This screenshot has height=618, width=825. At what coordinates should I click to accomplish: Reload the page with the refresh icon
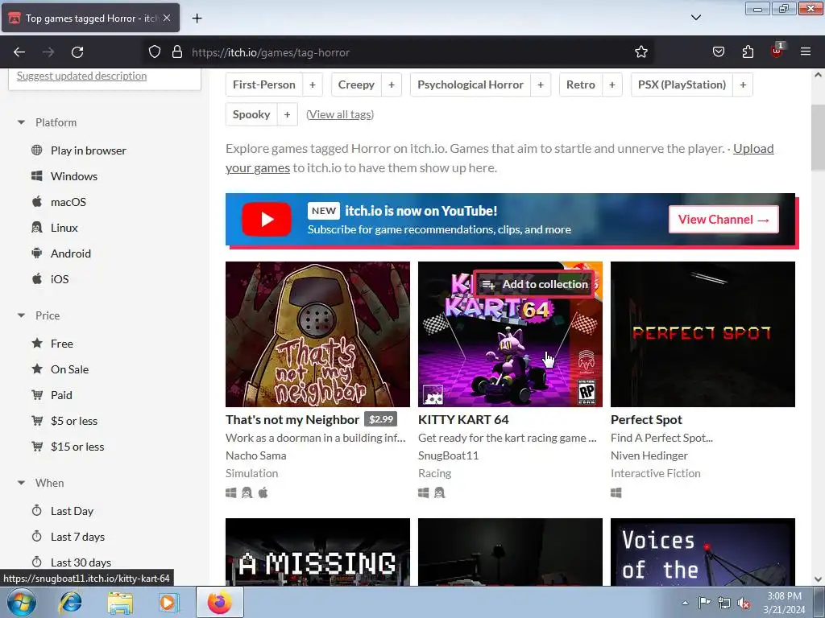coord(77,52)
